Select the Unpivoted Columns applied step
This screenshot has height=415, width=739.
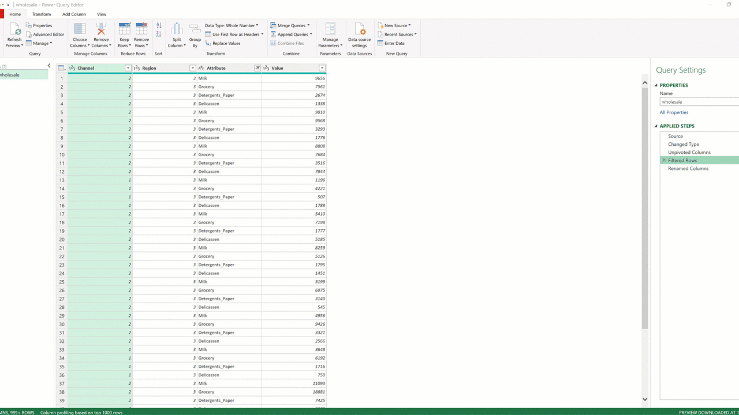pos(689,152)
